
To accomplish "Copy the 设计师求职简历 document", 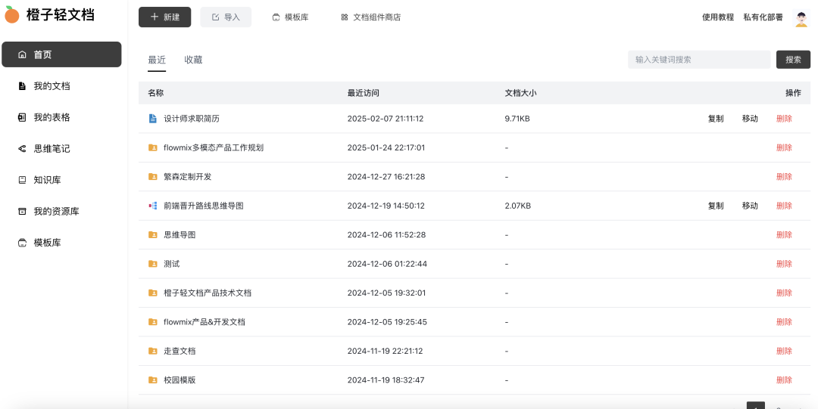I will (x=716, y=119).
